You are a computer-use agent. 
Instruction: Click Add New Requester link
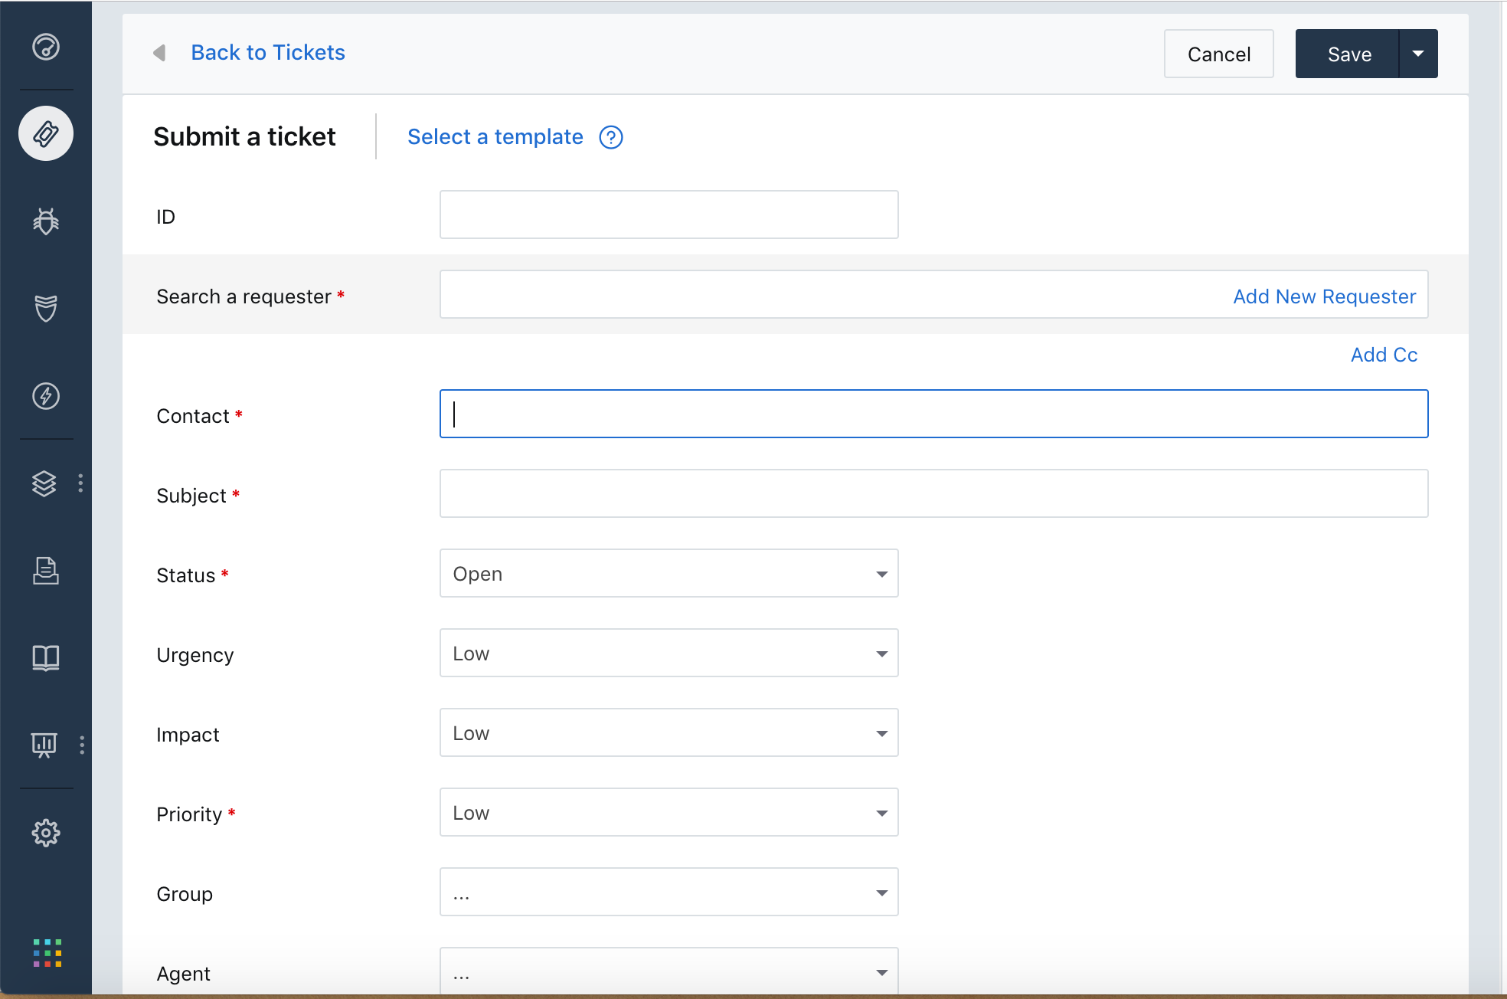click(x=1324, y=296)
